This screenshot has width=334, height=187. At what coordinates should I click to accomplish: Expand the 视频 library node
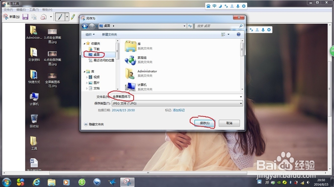pos(87,77)
